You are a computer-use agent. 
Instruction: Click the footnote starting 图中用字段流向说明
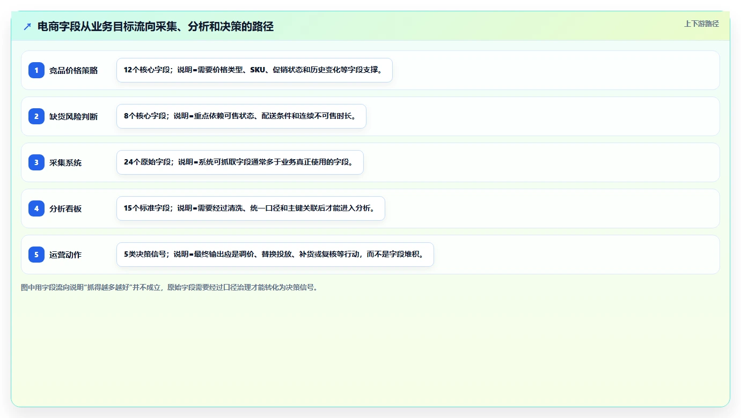click(x=171, y=287)
